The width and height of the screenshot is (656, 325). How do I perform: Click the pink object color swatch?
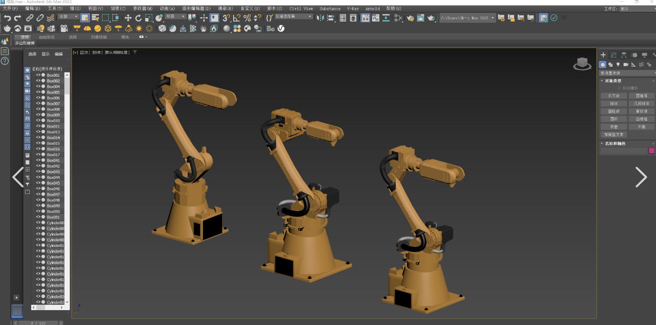[651, 151]
